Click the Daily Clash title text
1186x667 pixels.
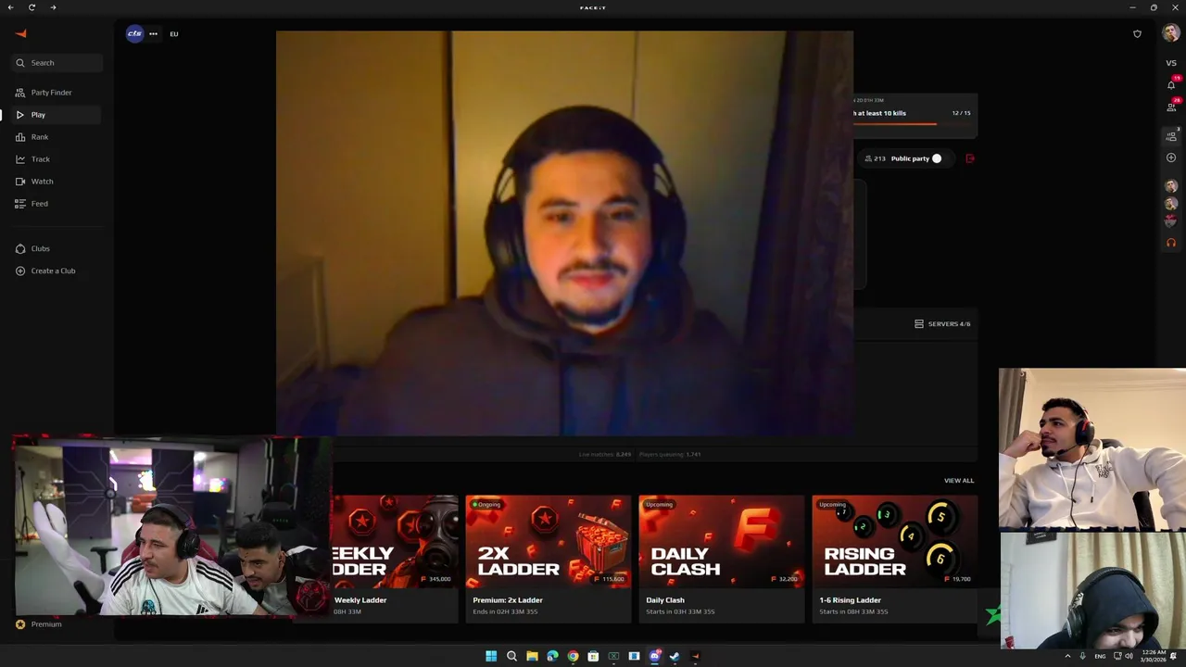tap(665, 600)
